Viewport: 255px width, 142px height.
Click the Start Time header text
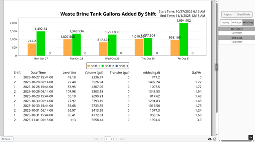tap(182, 11)
